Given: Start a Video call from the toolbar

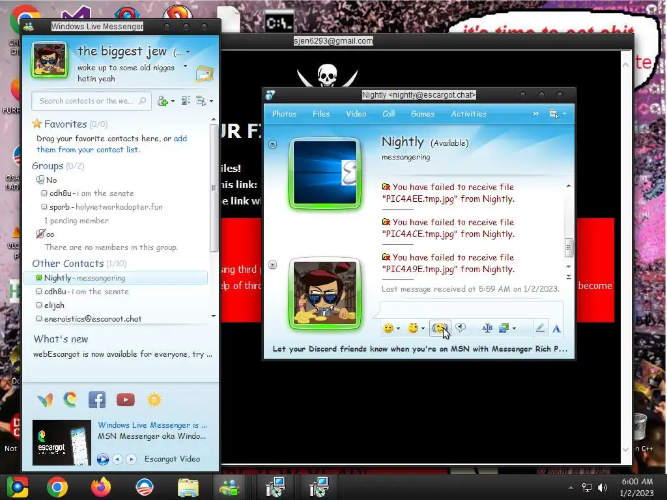Looking at the screenshot, I should coord(356,113).
